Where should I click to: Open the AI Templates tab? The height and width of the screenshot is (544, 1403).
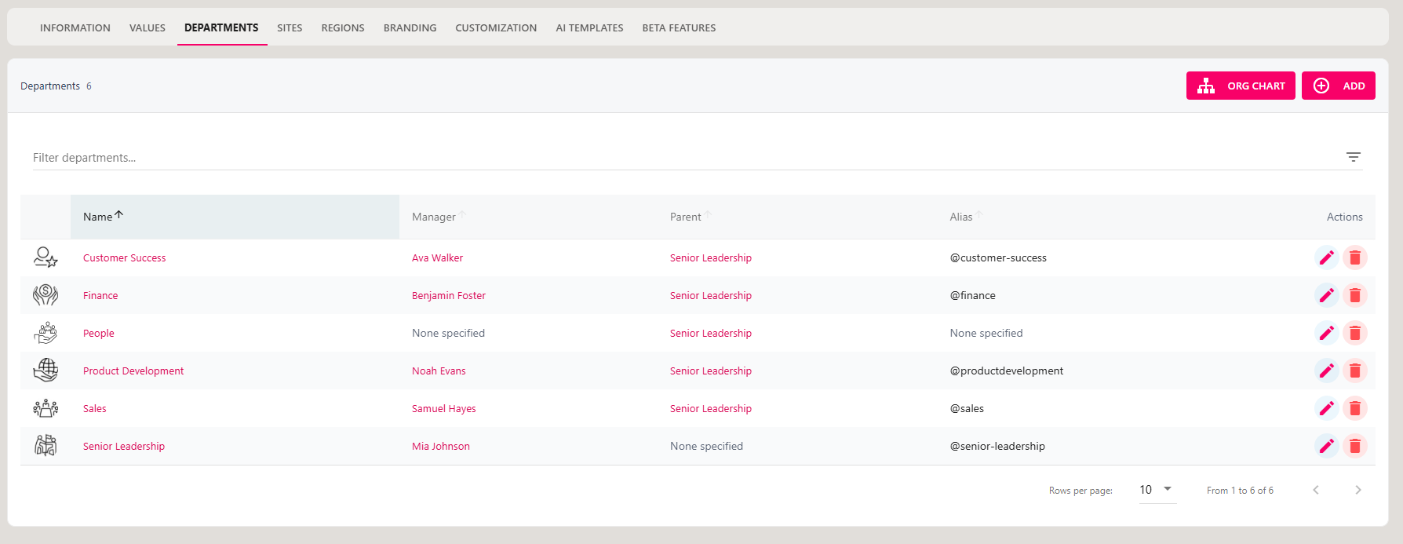click(589, 27)
